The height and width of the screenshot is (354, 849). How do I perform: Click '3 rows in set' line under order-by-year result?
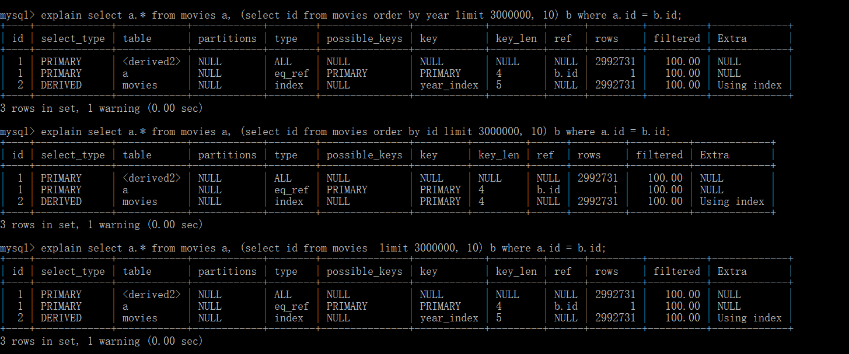pyautogui.click(x=102, y=108)
